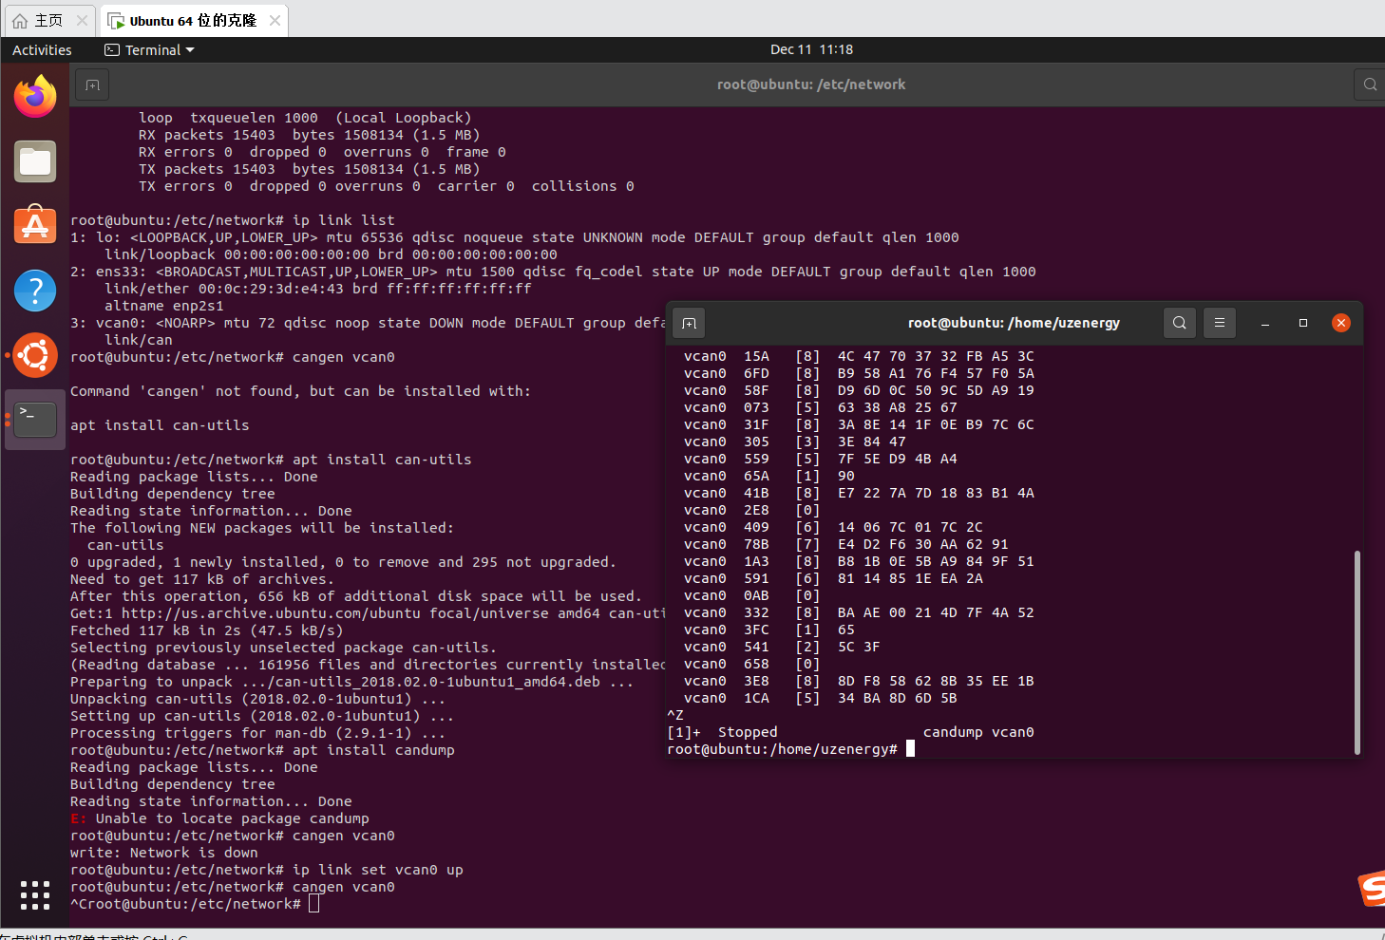Maximize the uzenergy terminal window

(1303, 323)
